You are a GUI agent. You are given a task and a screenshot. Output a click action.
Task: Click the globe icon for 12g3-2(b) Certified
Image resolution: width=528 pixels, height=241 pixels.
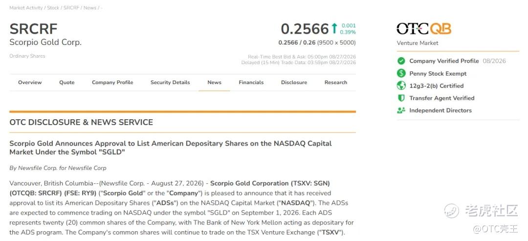point(401,86)
